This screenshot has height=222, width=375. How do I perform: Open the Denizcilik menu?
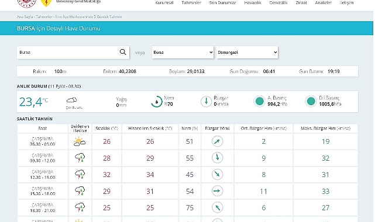tap(278, 2)
